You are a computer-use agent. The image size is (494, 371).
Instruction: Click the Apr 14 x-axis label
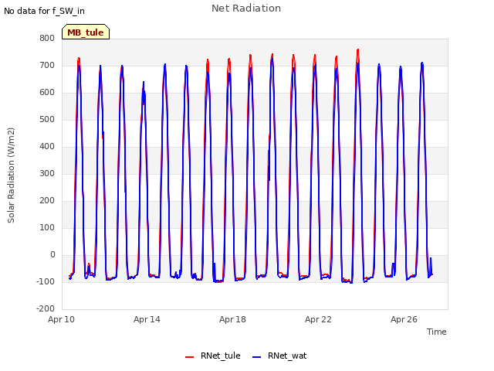coord(147,319)
